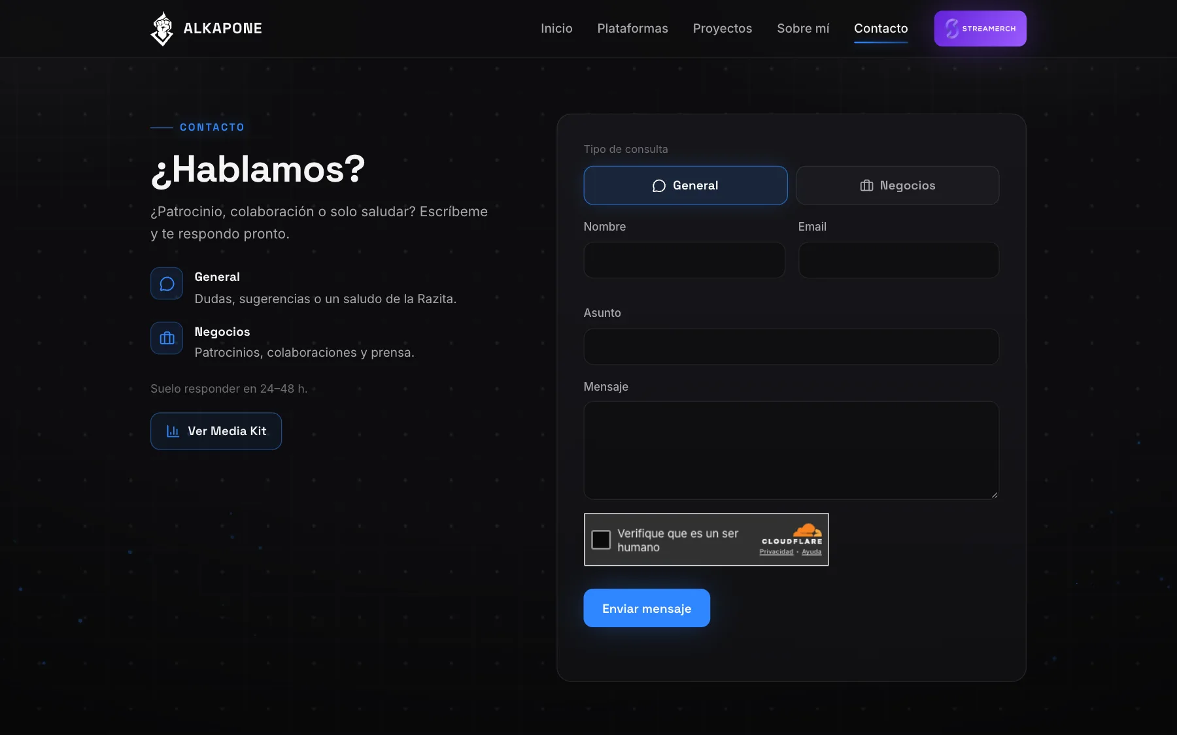Click 'Dudas, sugerencias o un saludo' description

point(326,299)
